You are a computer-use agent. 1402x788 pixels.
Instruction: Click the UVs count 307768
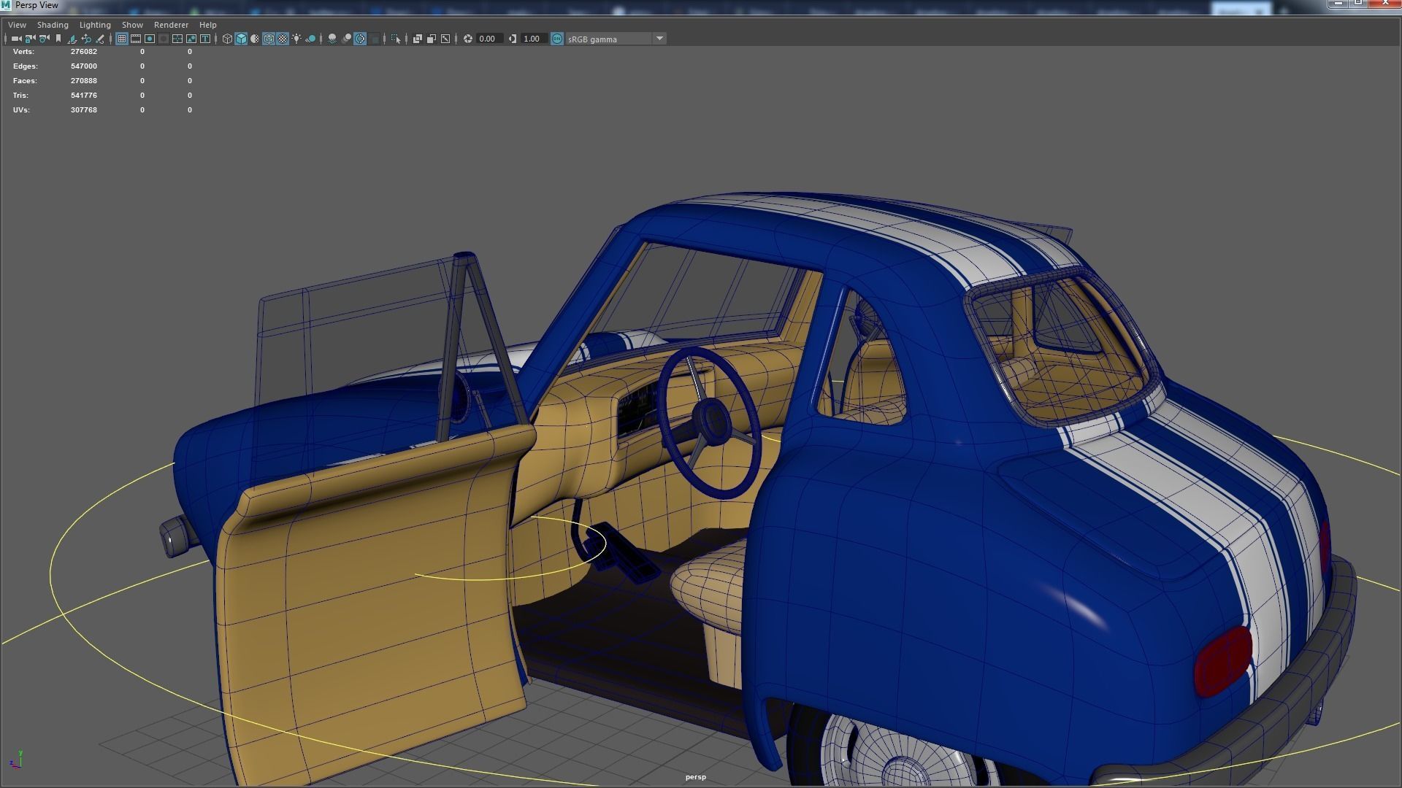(84, 110)
